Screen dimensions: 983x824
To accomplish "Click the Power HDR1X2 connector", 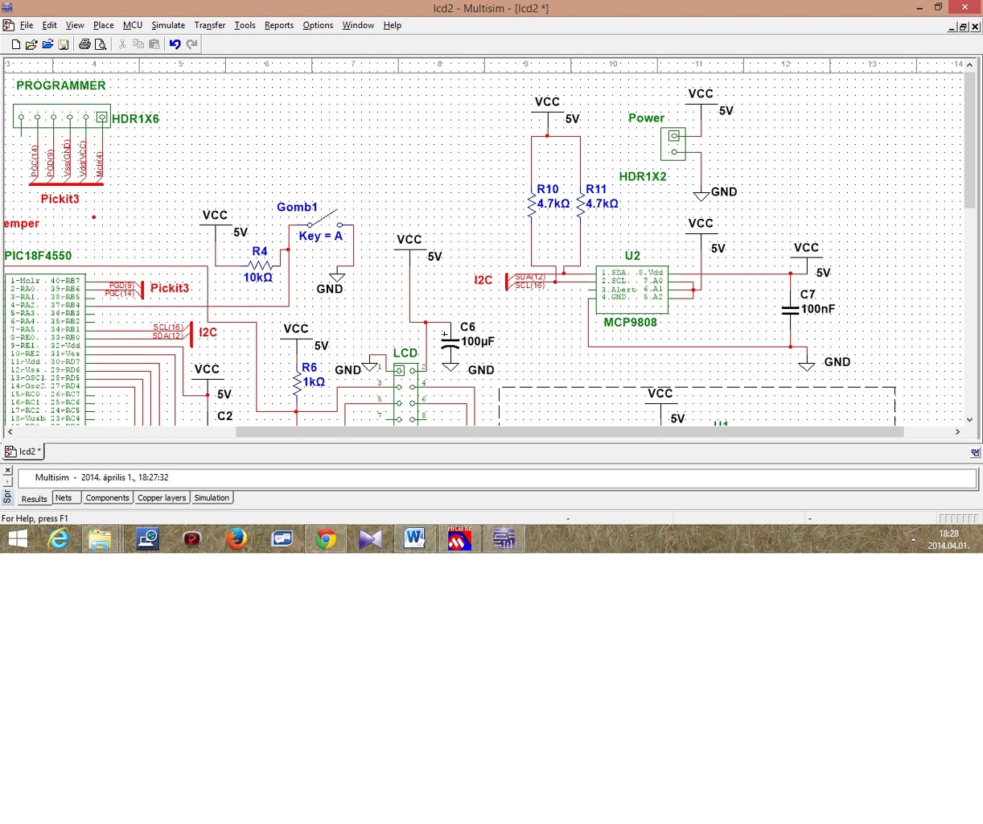I will coord(674,144).
